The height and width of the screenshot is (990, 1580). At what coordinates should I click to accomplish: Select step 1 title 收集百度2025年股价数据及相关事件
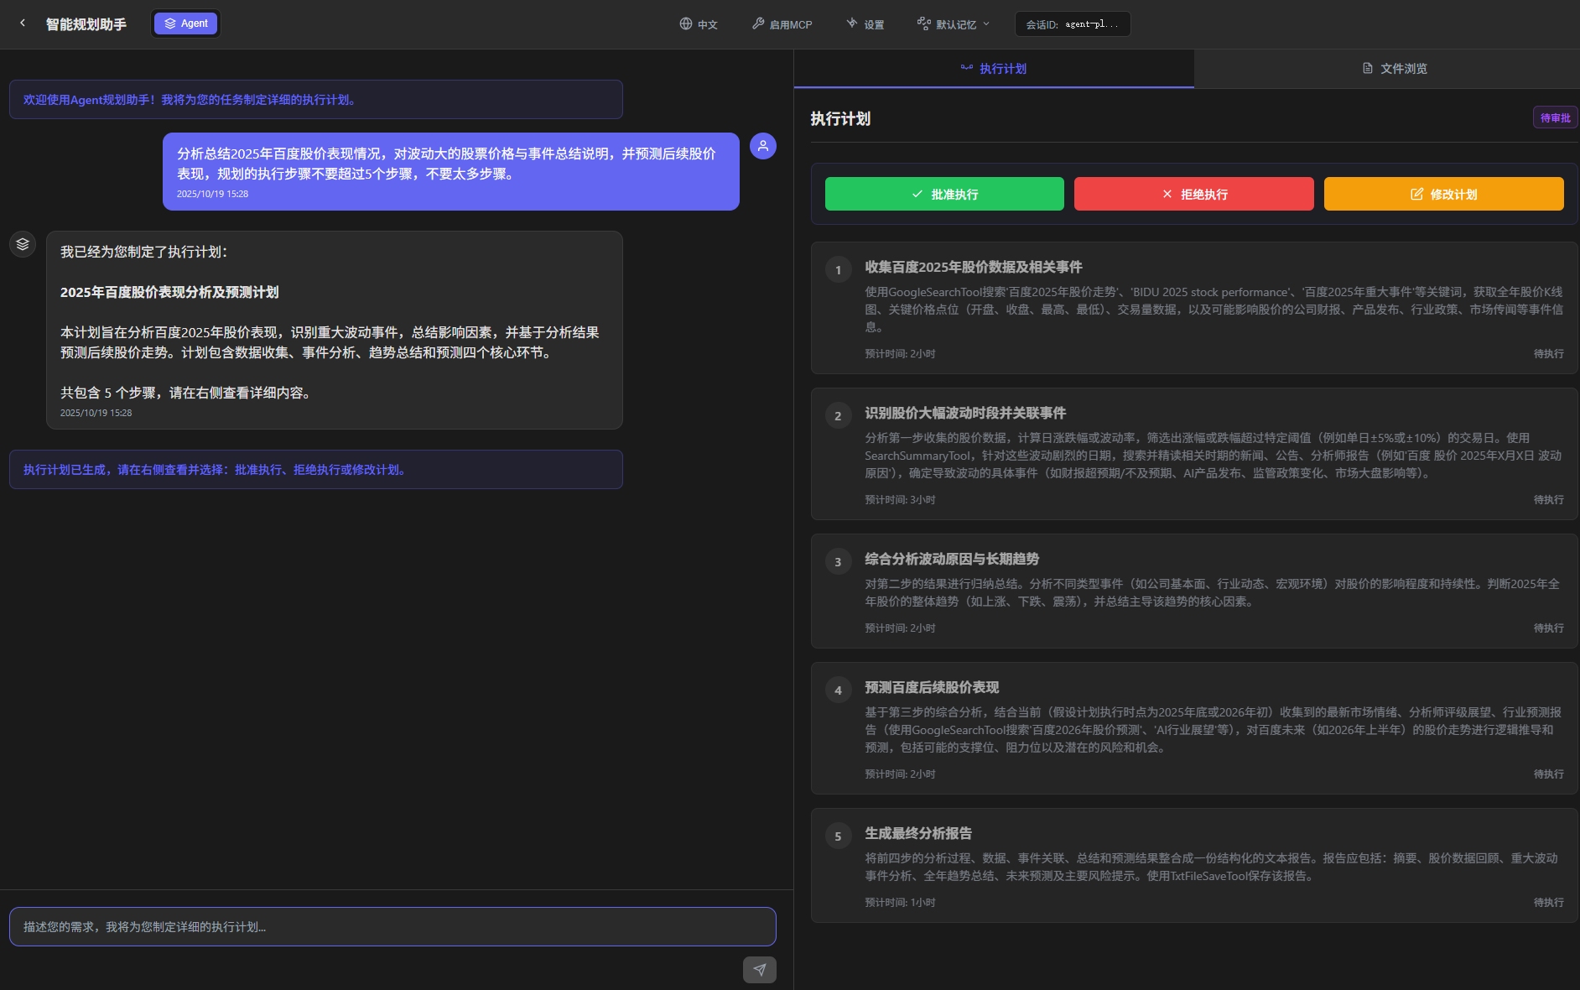974,267
